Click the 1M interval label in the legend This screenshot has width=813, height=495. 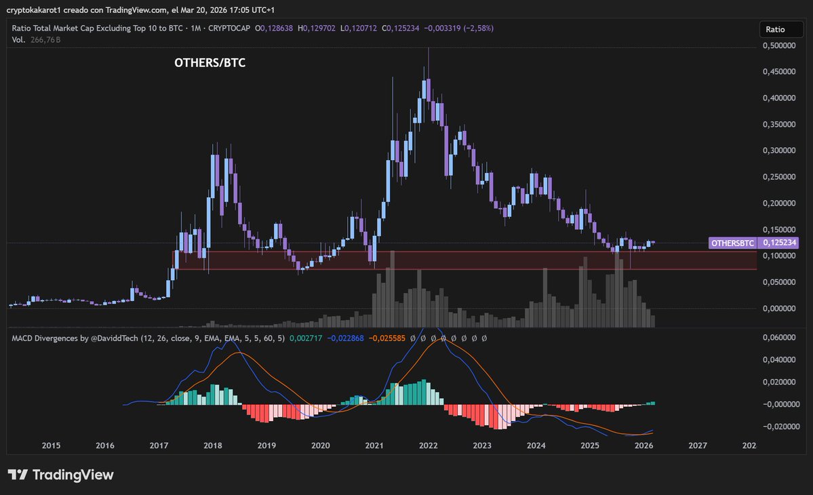(x=195, y=28)
